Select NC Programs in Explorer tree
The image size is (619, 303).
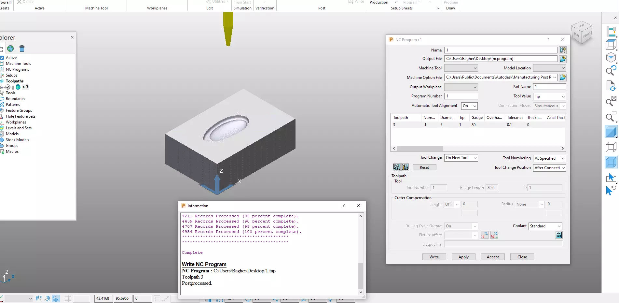click(17, 69)
